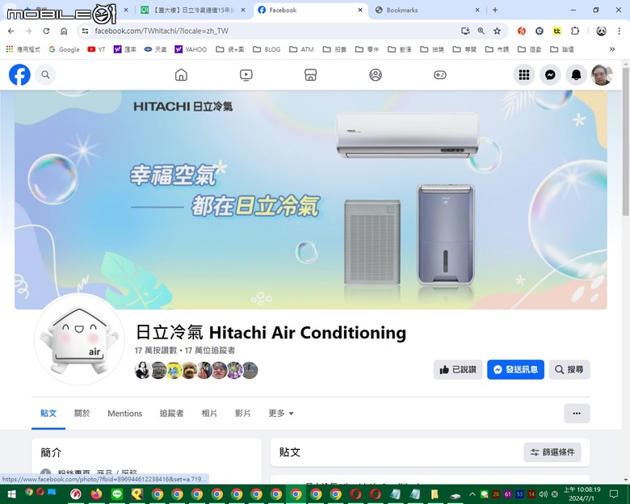Screen dimensions: 630x504
Task: Open the YT YouTube bookmark
Action: click(x=96, y=49)
